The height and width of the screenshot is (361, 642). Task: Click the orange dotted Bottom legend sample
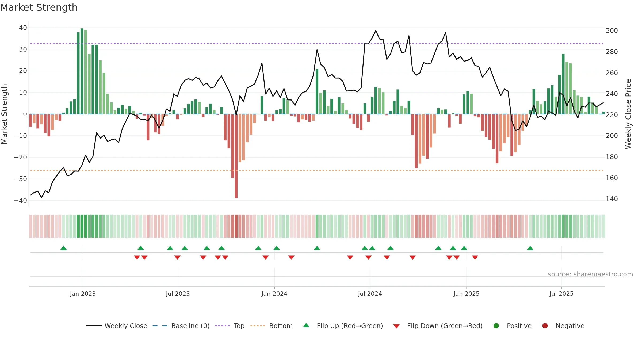click(258, 326)
